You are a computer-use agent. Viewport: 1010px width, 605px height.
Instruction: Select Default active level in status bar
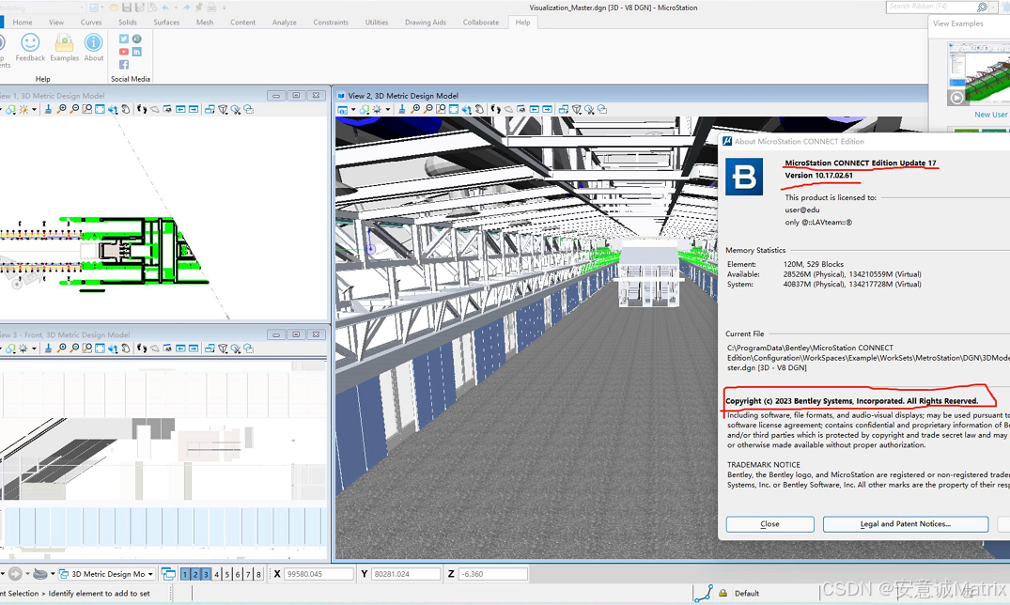[x=747, y=594]
